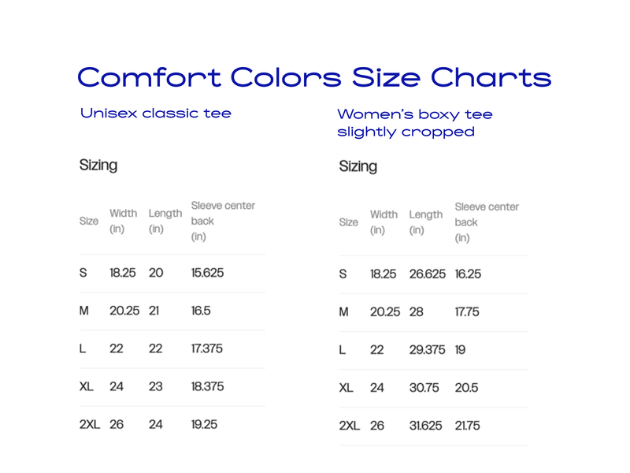This screenshot has width=630, height=473.
Task: Click the 29.375 length value
Action: coord(427,350)
